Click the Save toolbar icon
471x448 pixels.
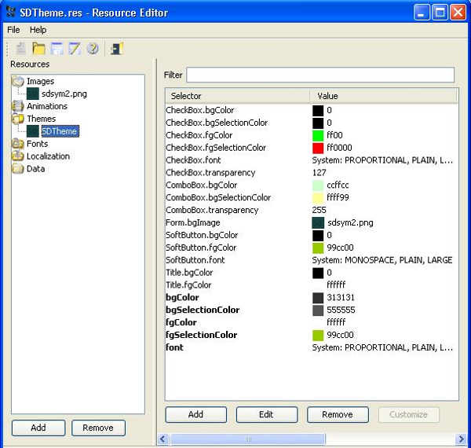[57, 49]
